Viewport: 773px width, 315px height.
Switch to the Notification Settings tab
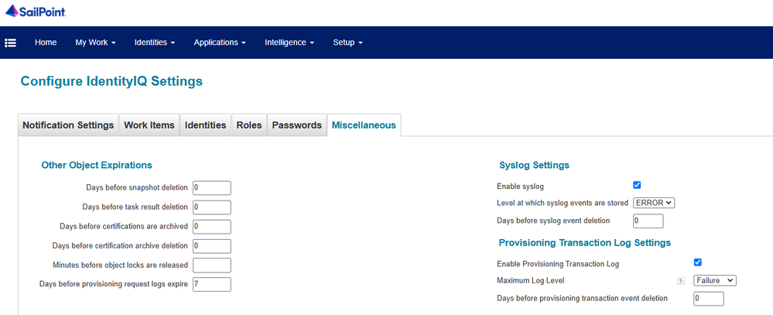tap(68, 125)
